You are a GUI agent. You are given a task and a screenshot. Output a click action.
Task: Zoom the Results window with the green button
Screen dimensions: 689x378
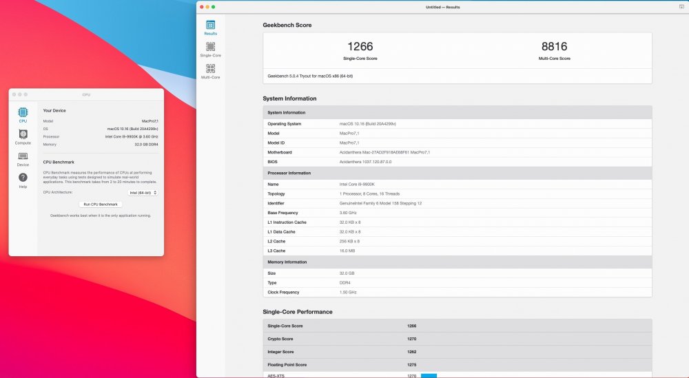click(213, 7)
